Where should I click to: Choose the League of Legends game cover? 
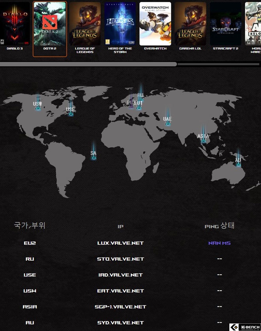85,24
